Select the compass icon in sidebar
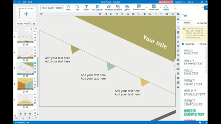 [178, 60]
